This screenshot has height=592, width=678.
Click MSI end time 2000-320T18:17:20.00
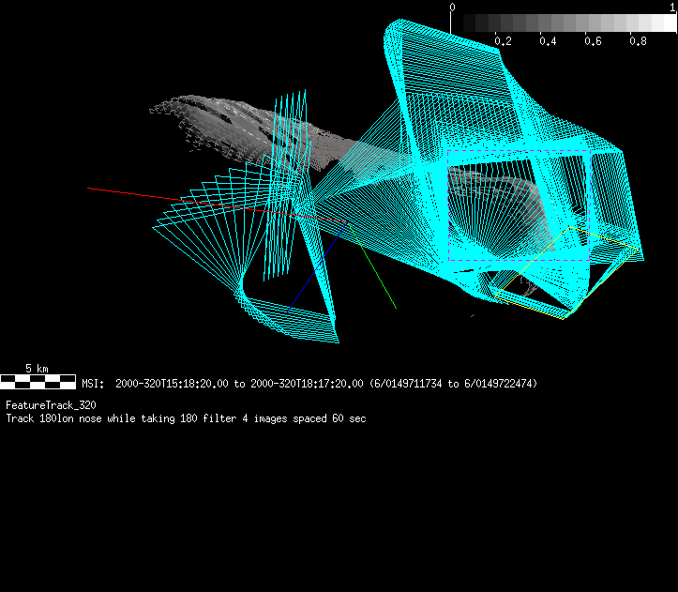305,384
